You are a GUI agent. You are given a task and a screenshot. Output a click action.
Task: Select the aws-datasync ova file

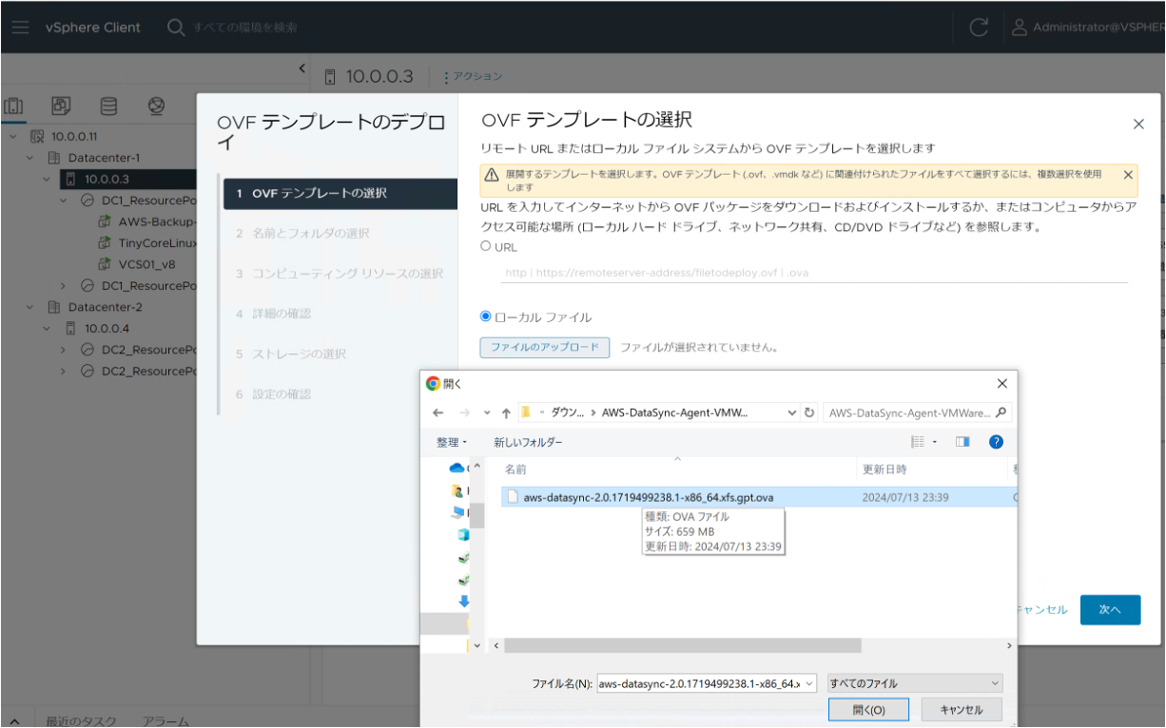pyautogui.click(x=759, y=497)
